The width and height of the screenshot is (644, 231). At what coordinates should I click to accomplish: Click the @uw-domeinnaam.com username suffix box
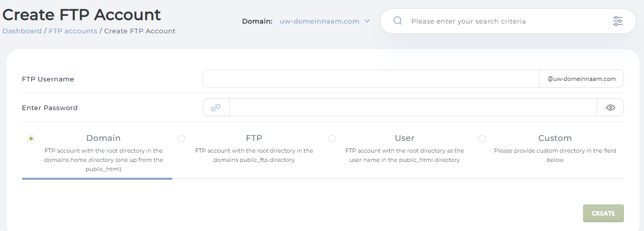[581, 79]
